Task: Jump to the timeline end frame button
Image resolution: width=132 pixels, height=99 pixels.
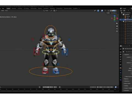Action: [52, 87]
